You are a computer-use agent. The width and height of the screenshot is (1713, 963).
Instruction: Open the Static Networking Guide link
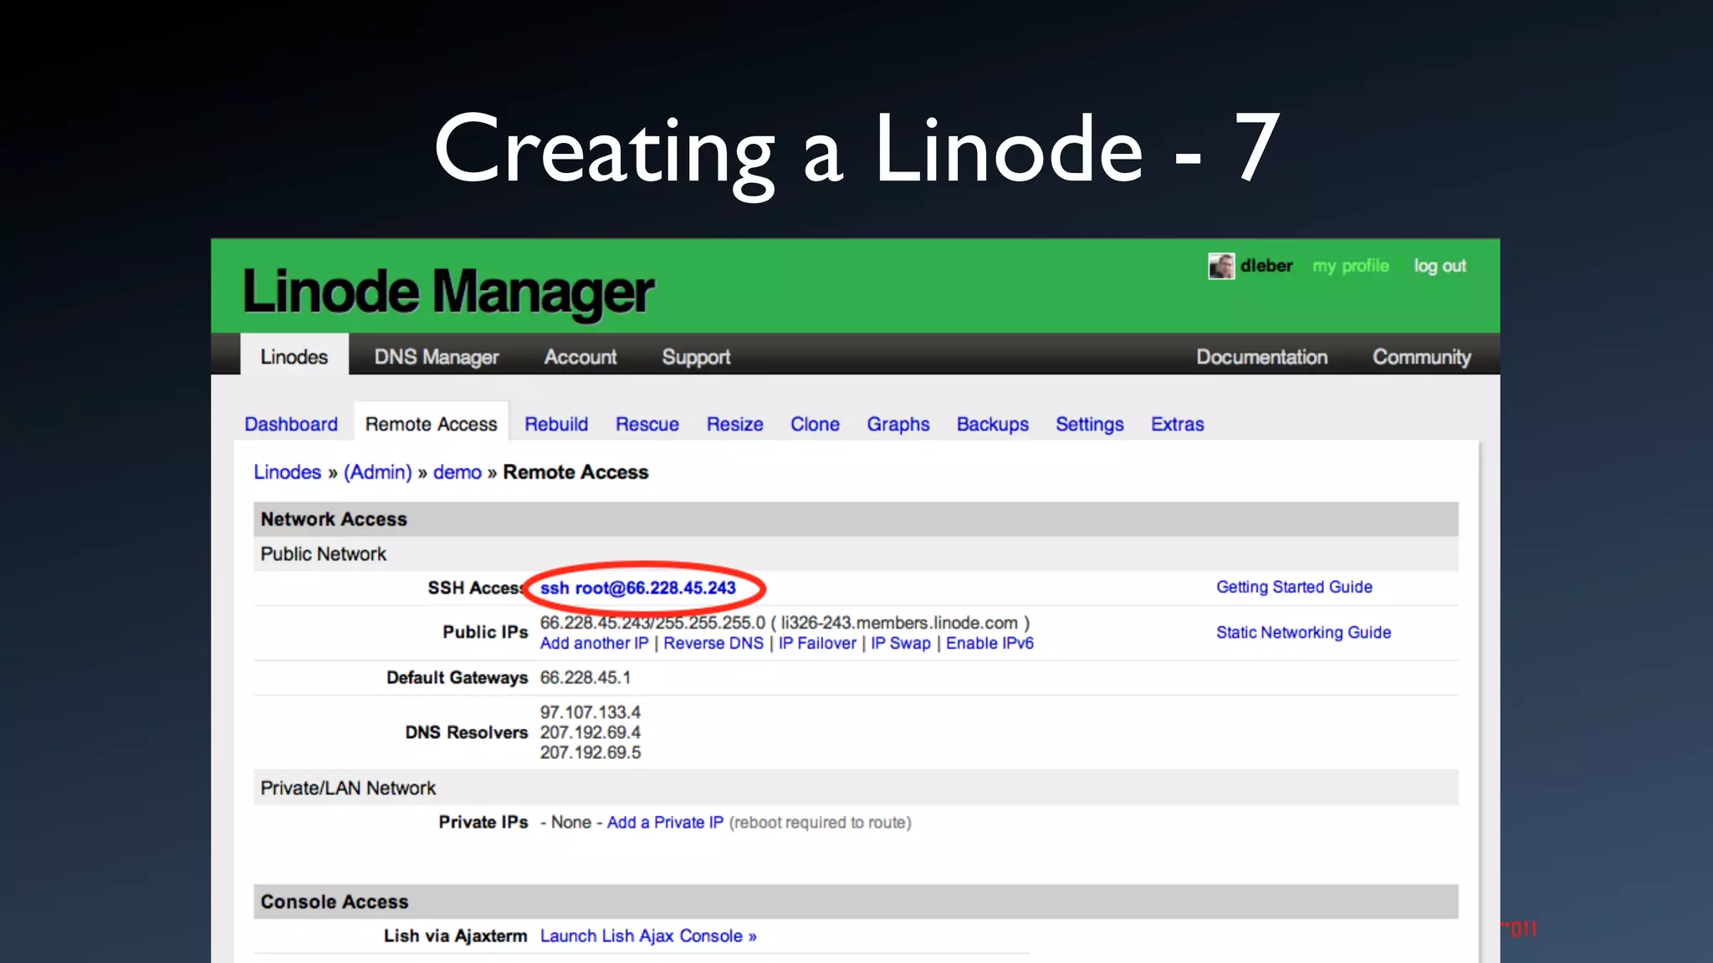1303,632
